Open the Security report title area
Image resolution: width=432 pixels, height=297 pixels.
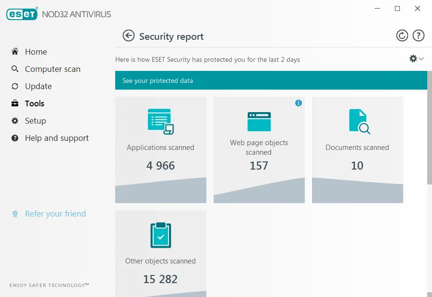pos(170,36)
